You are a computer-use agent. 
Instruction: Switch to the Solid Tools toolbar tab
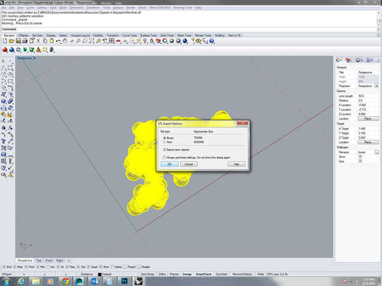click(167, 35)
